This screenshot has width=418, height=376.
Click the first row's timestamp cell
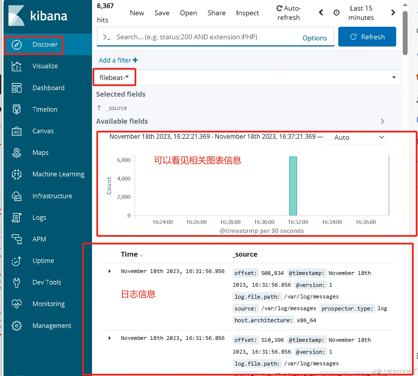(173, 271)
